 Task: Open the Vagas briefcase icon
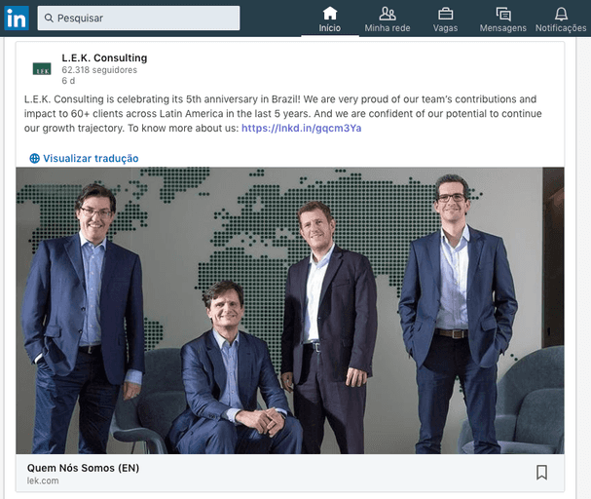[445, 14]
